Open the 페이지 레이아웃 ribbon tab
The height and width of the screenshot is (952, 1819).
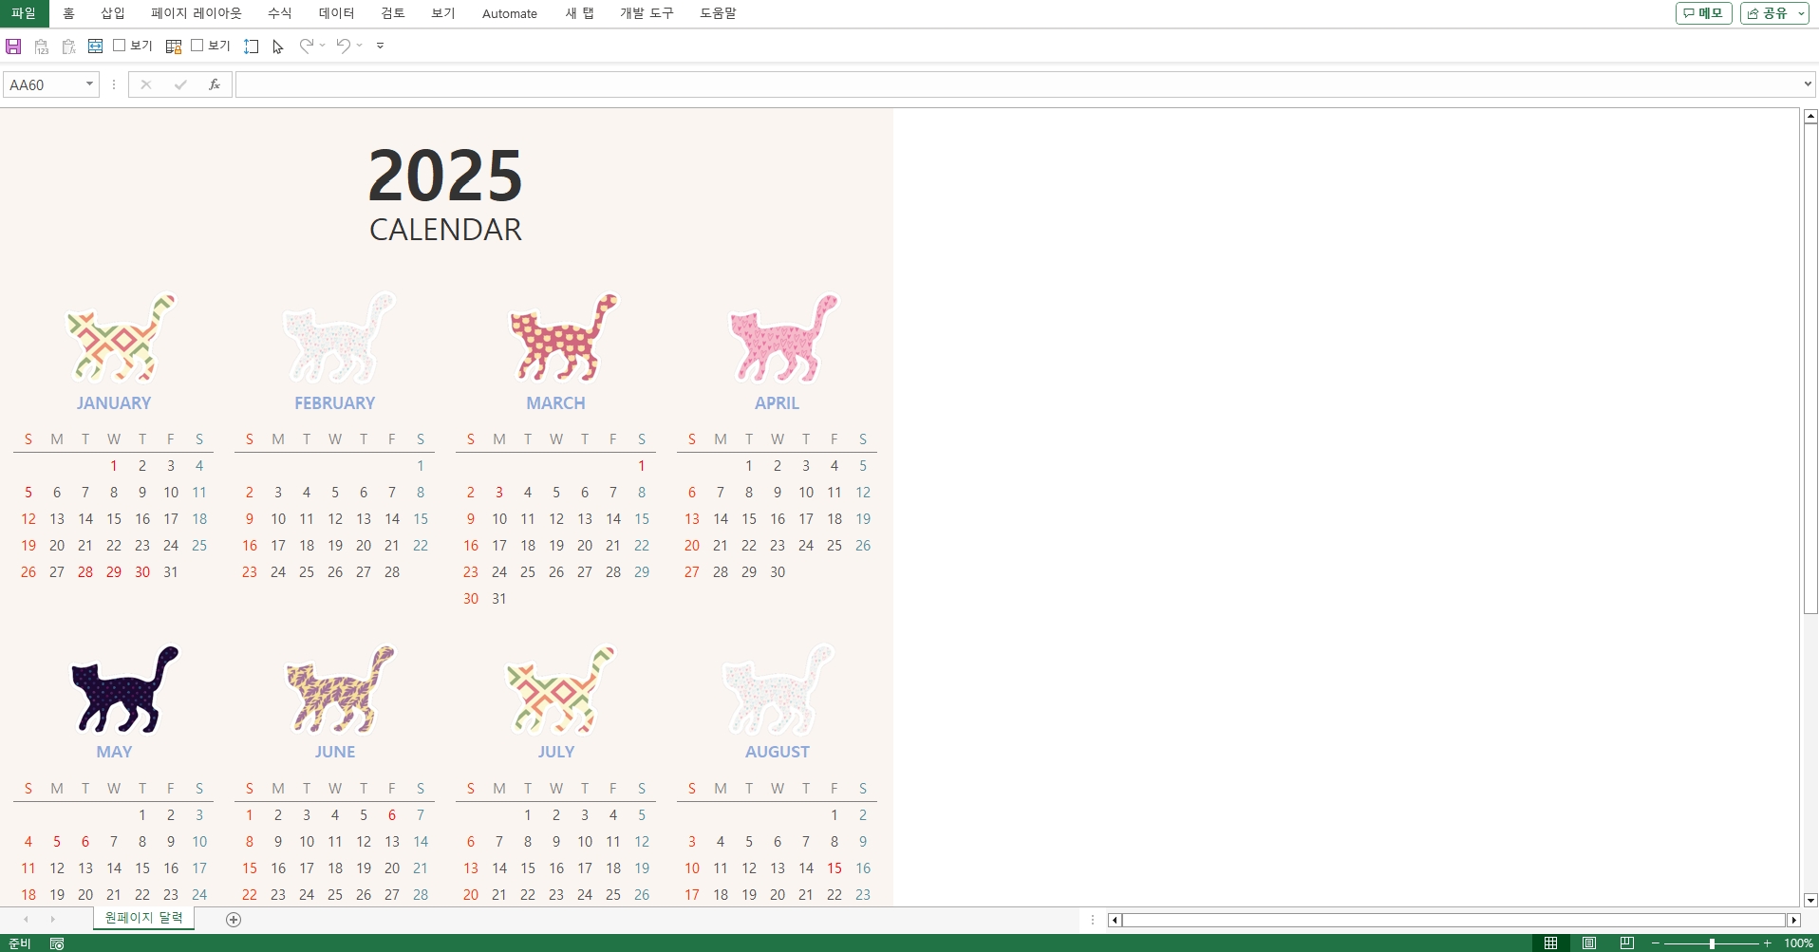(x=197, y=13)
